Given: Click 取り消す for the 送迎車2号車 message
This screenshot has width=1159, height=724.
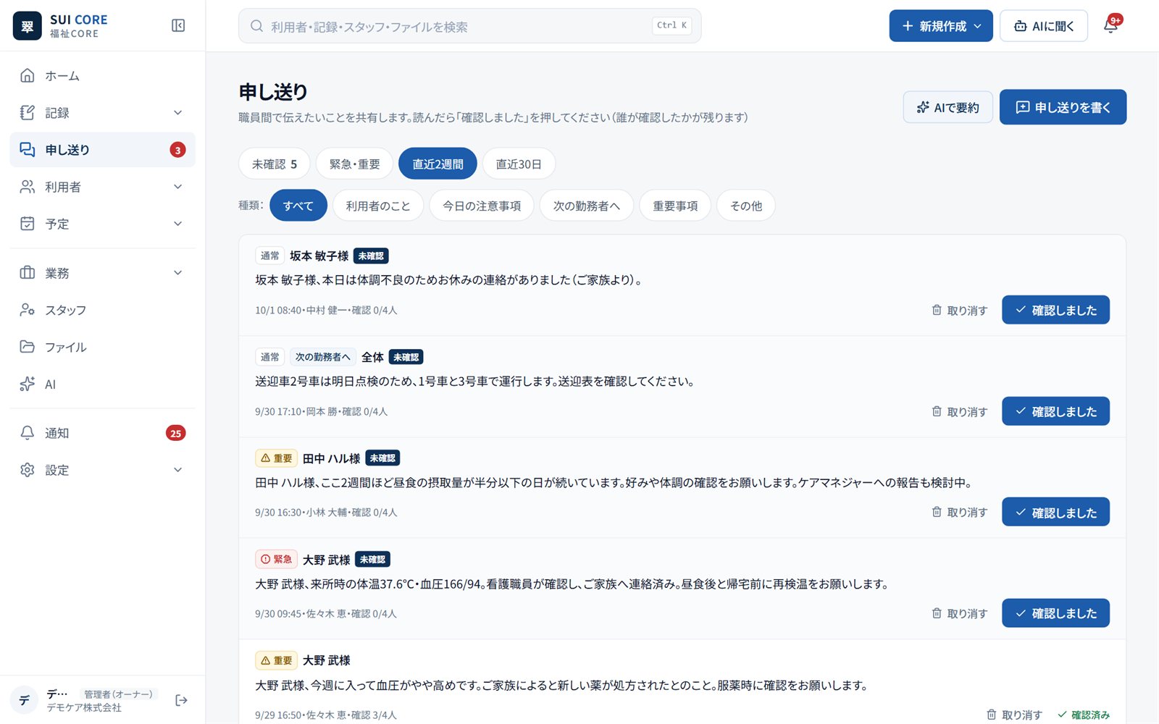Looking at the screenshot, I should click(x=960, y=411).
